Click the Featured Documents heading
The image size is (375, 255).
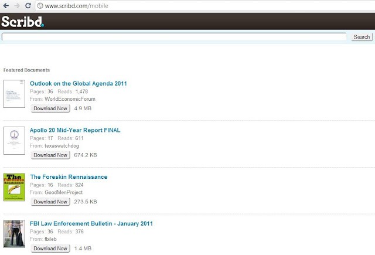(26, 70)
